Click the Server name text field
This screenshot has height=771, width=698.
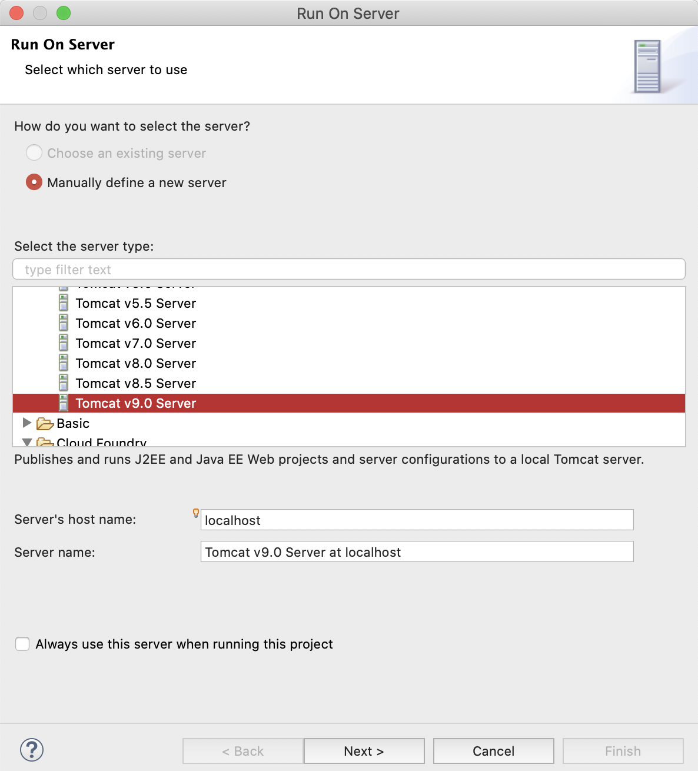417,551
